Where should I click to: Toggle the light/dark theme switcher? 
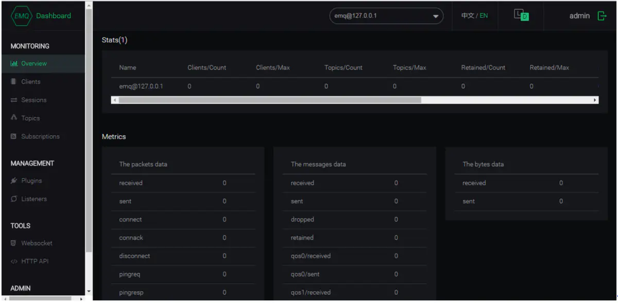521,16
